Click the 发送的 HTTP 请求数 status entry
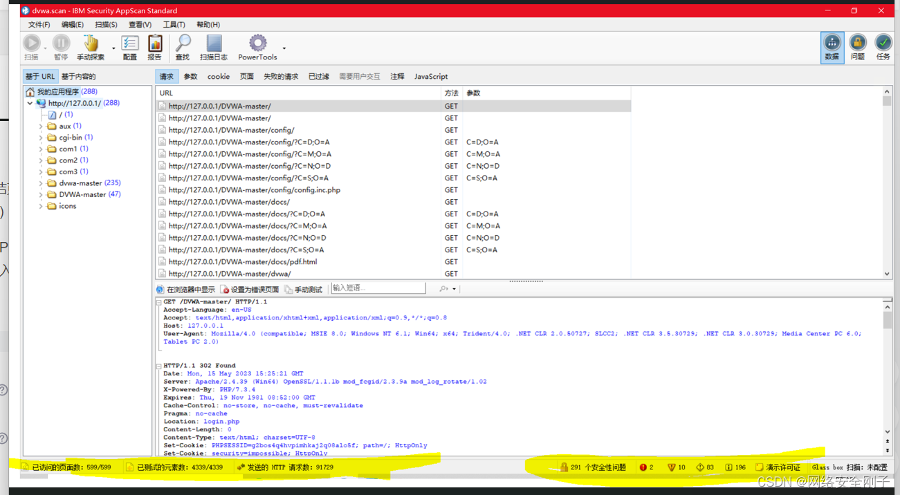This screenshot has width=900, height=495. coord(284,467)
